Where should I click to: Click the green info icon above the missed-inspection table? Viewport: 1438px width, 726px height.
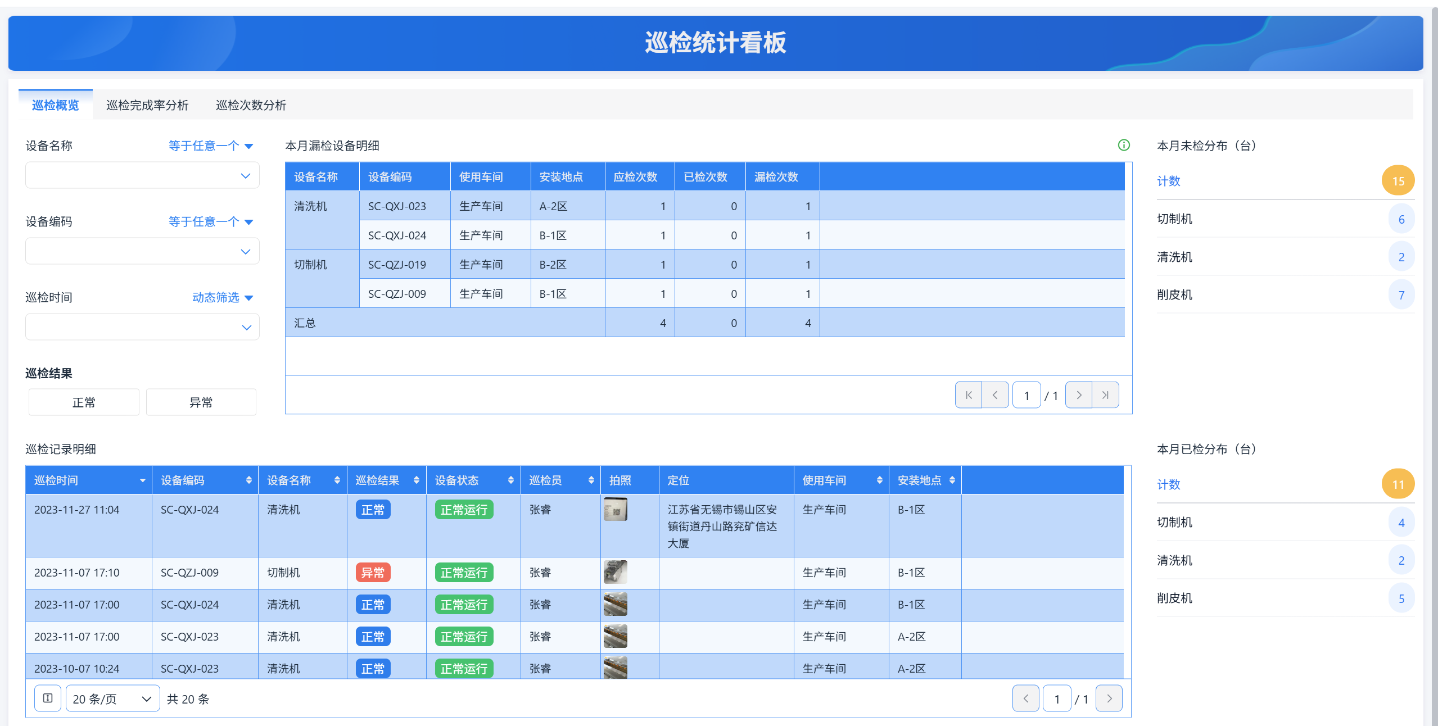pyautogui.click(x=1123, y=146)
